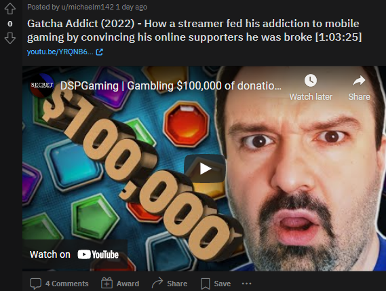Open the youtu.be/YRQNB6... link
The image size is (386, 291).
click(60, 52)
